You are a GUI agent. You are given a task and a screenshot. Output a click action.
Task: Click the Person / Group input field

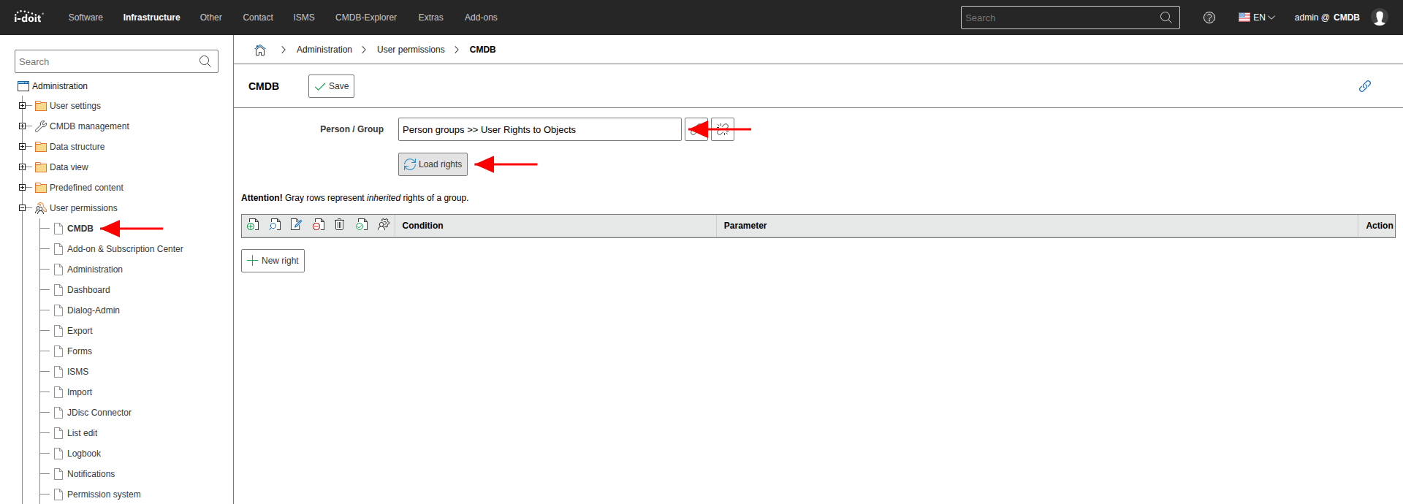point(540,129)
